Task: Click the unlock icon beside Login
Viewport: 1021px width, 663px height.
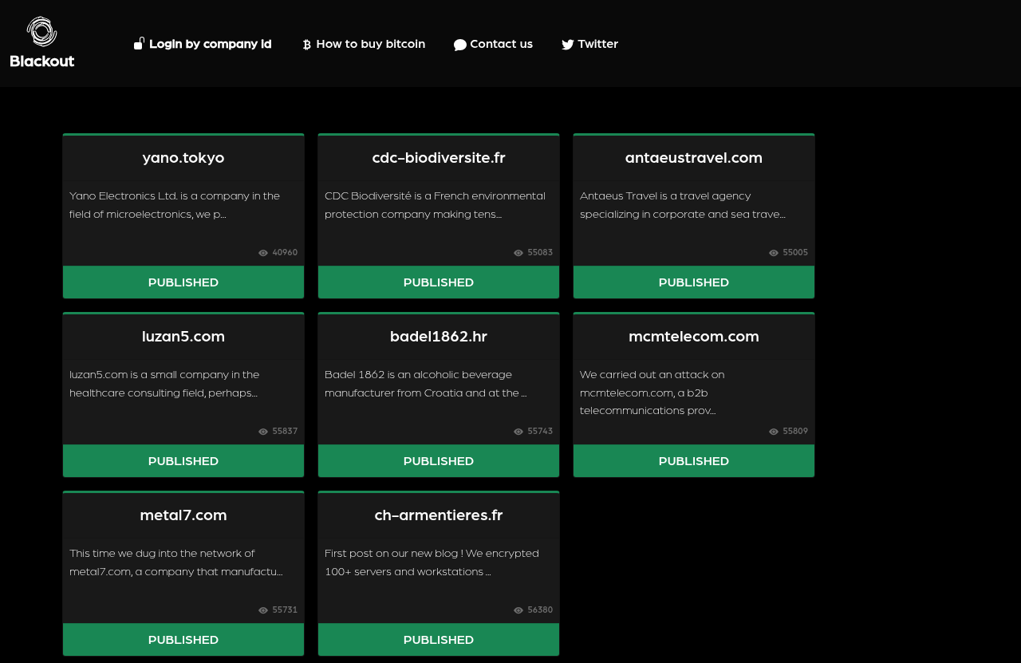Action: pos(139,44)
